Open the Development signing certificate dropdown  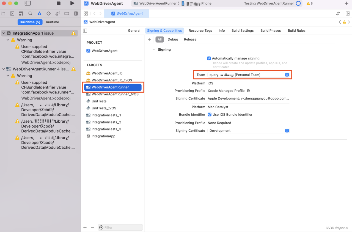[248, 131]
